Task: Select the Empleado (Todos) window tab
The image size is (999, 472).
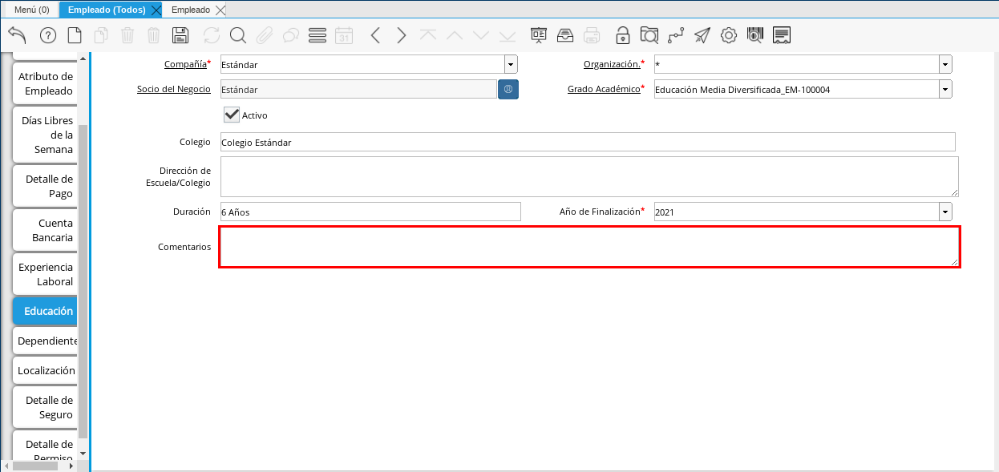Action: coord(107,10)
